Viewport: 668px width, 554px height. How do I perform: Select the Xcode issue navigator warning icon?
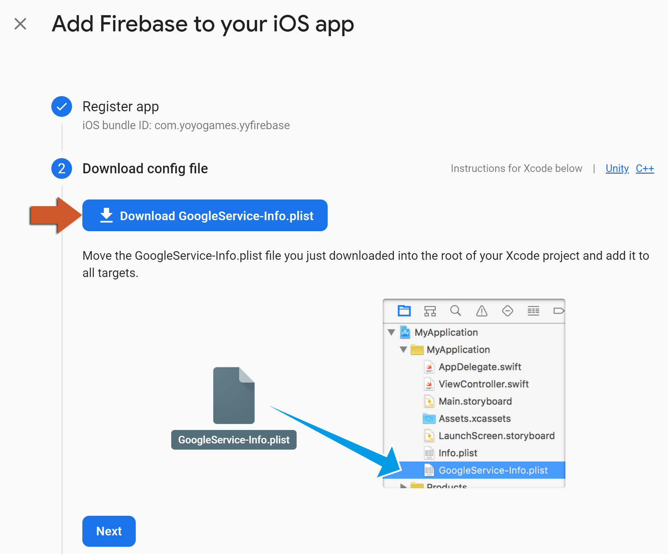pos(482,311)
